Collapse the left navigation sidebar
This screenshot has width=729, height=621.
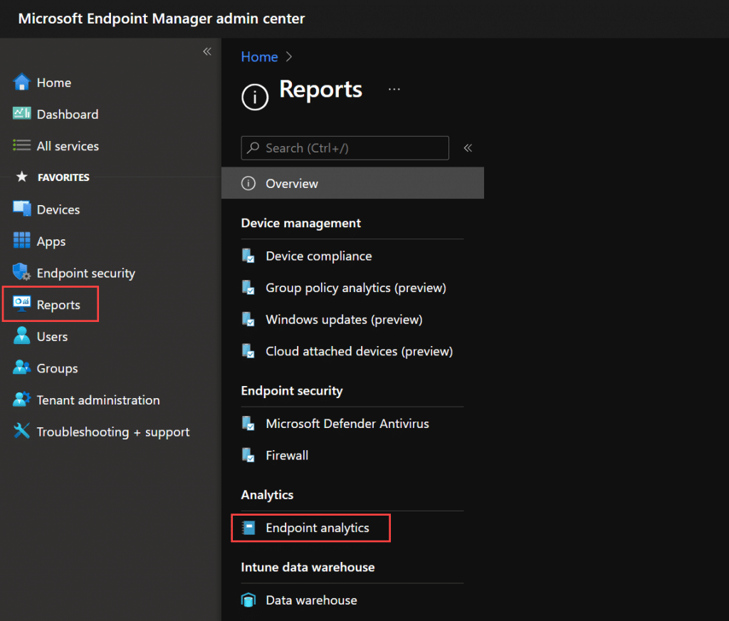[207, 52]
